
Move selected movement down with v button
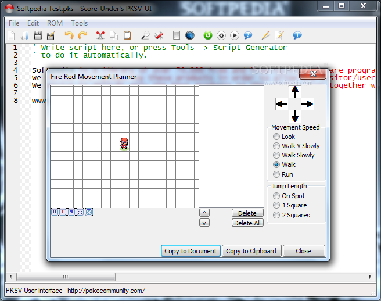(204, 223)
